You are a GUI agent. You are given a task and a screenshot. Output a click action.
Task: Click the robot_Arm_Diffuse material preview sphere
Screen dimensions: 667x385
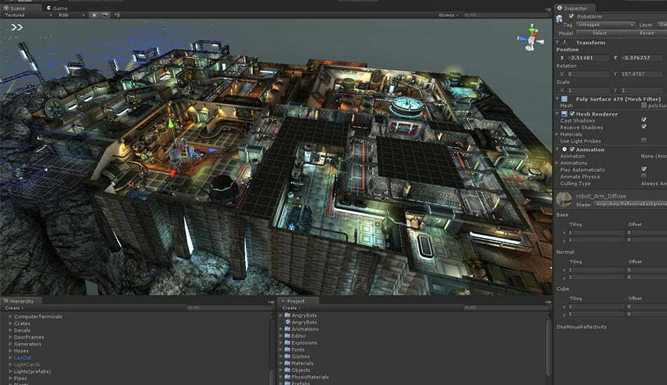coord(564,200)
